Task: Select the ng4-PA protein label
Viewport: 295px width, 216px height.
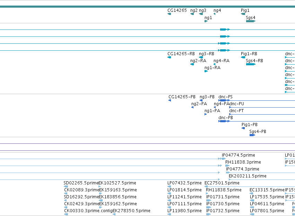Action: [222, 104]
